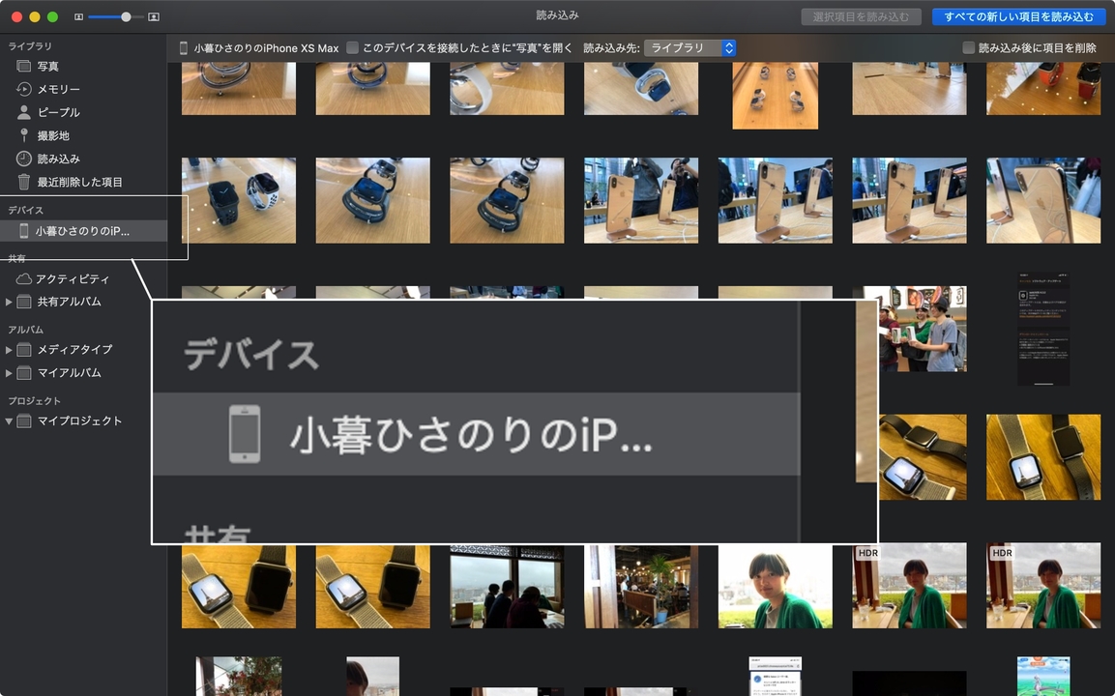Image resolution: width=1115 pixels, height=696 pixels.
Task: Open the アクティビティ cloud item
Action: (x=73, y=278)
